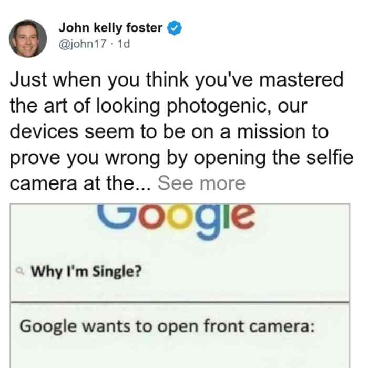The image size is (368, 368).
Task: Click the empty area below the camera prompt
Action: click(x=180, y=353)
